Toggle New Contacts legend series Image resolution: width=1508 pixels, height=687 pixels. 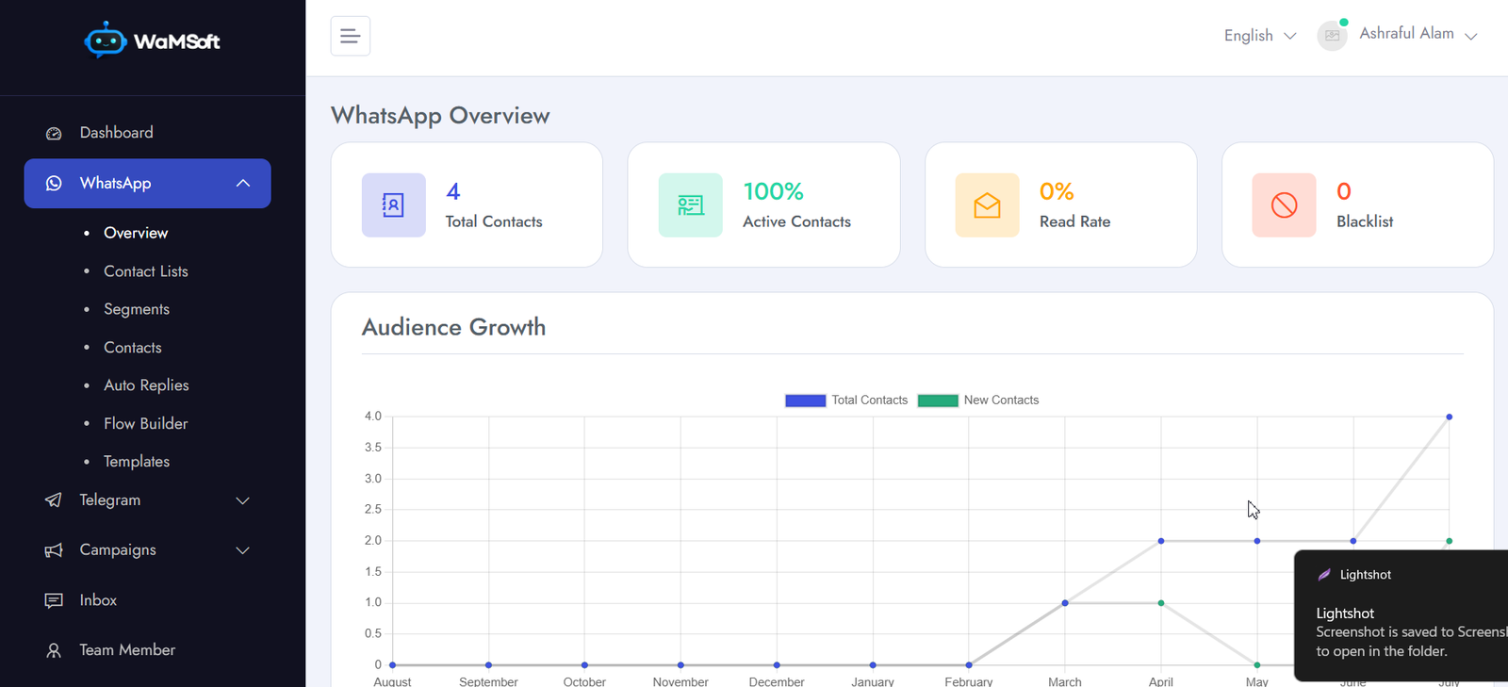pyautogui.click(x=978, y=401)
